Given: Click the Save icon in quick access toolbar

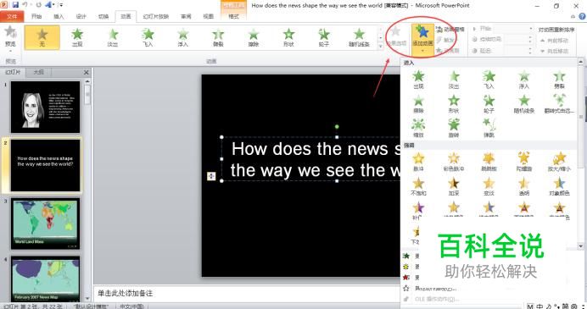Looking at the screenshot, I should (x=15, y=5).
